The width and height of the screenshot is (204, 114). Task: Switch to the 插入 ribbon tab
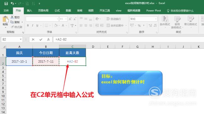pos(30,11)
